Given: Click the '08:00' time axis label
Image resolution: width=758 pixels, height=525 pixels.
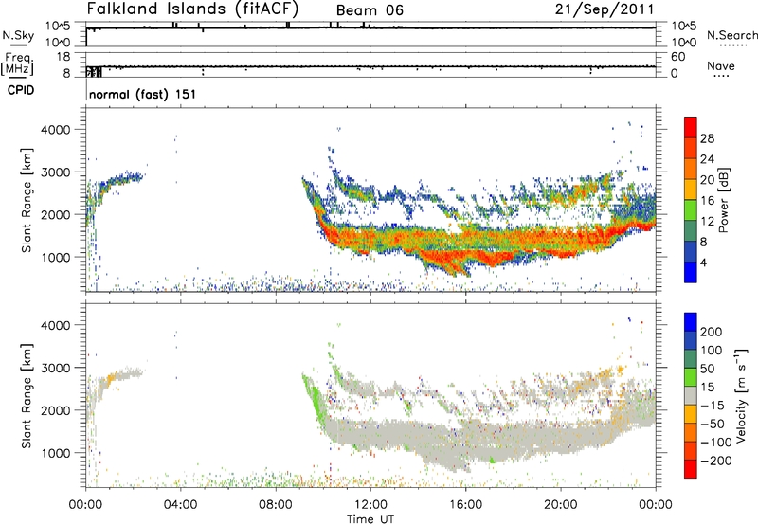Looking at the screenshot, I should [x=276, y=505].
